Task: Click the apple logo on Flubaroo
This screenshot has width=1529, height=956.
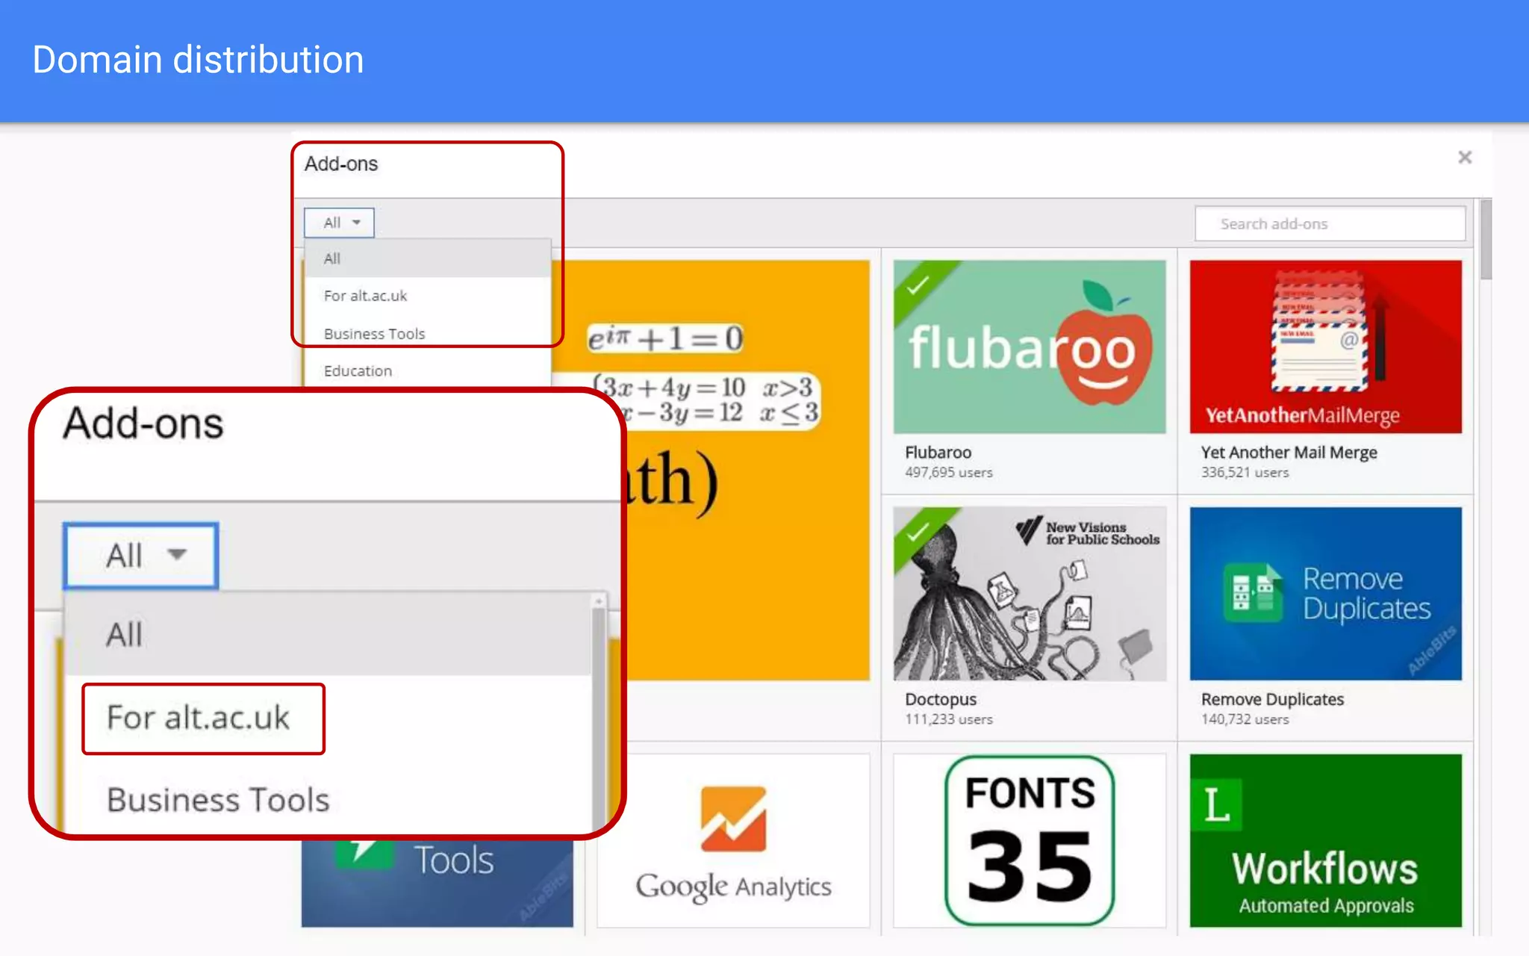Action: (1105, 344)
